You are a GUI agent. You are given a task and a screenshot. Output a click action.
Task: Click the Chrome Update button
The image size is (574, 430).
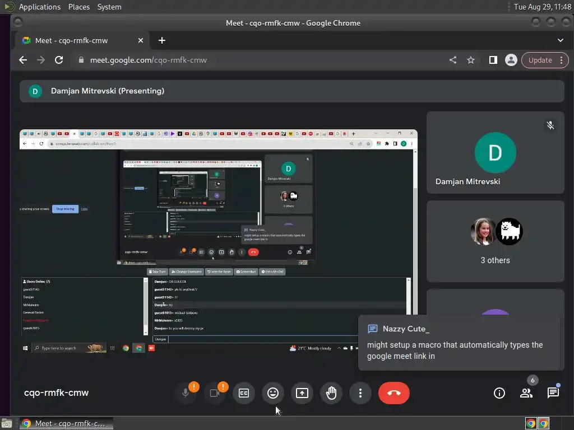540,60
